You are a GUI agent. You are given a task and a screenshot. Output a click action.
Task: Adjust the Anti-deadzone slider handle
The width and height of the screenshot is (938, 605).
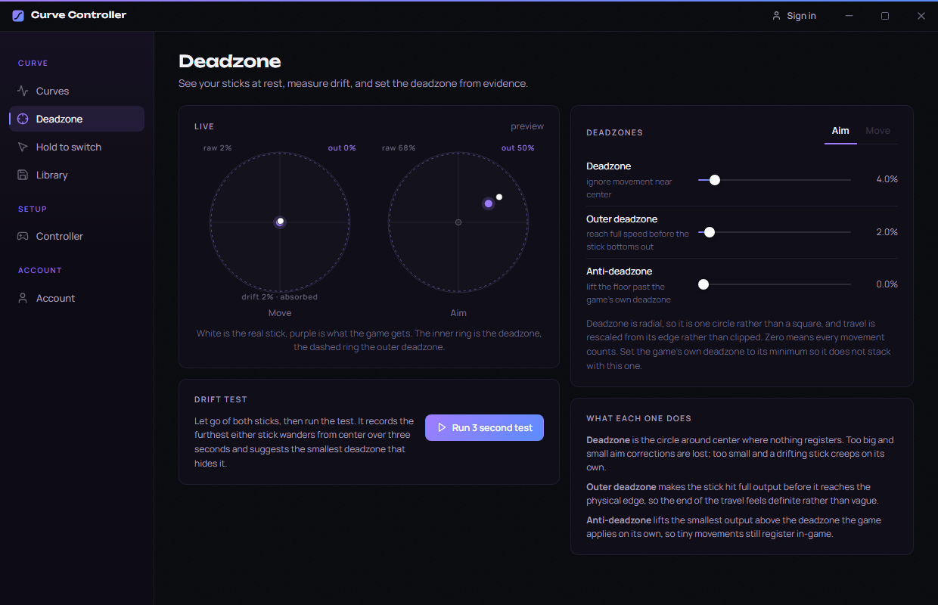(703, 284)
